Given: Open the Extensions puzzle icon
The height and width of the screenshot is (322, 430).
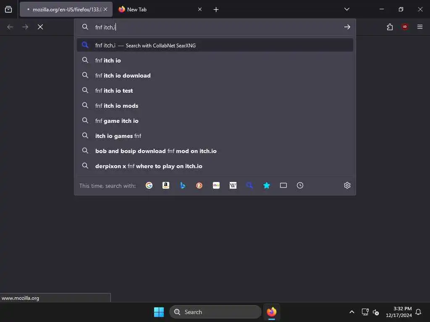Looking at the screenshot, I should pyautogui.click(x=390, y=27).
